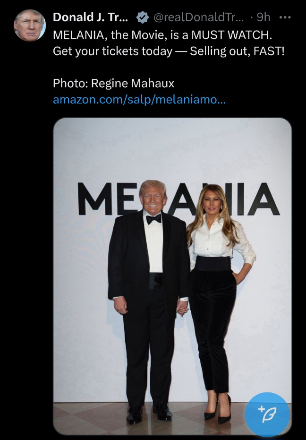
Task: Tap the "MELANIA, the Movie, is a MUST WATCH" line
Action: pyautogui.click(x=162, y=34)
